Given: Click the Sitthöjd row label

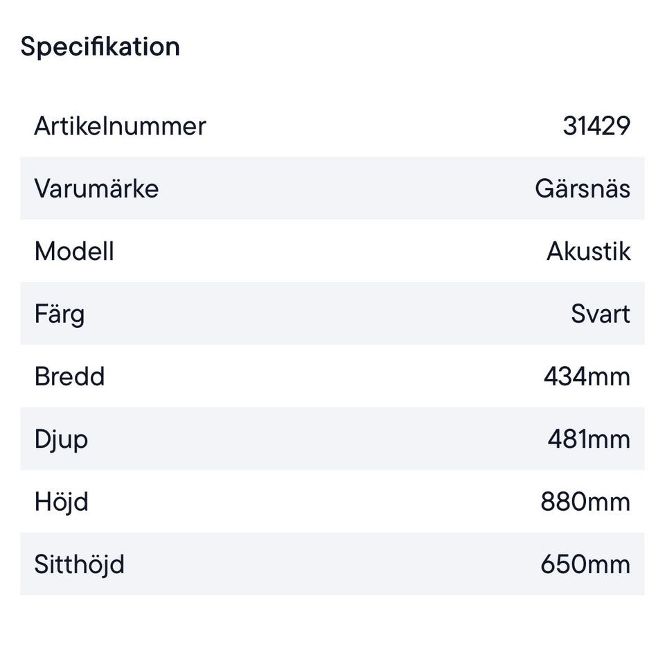Looking at the screenshot, I should [79, 564].
